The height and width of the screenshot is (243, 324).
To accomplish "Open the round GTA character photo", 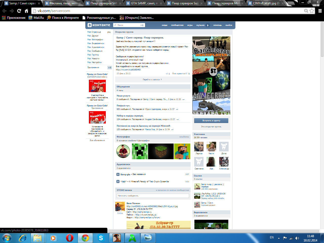I will [x=123, y=151].
